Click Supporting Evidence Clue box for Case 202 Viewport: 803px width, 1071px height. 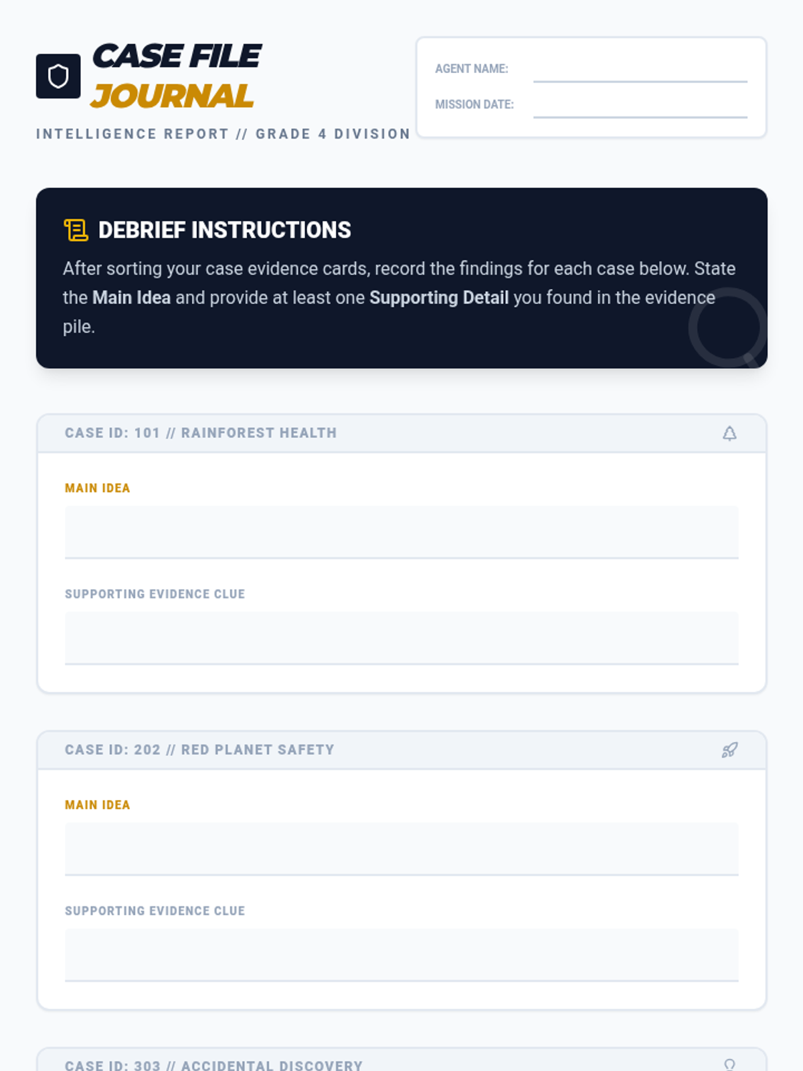click(401, 955)
